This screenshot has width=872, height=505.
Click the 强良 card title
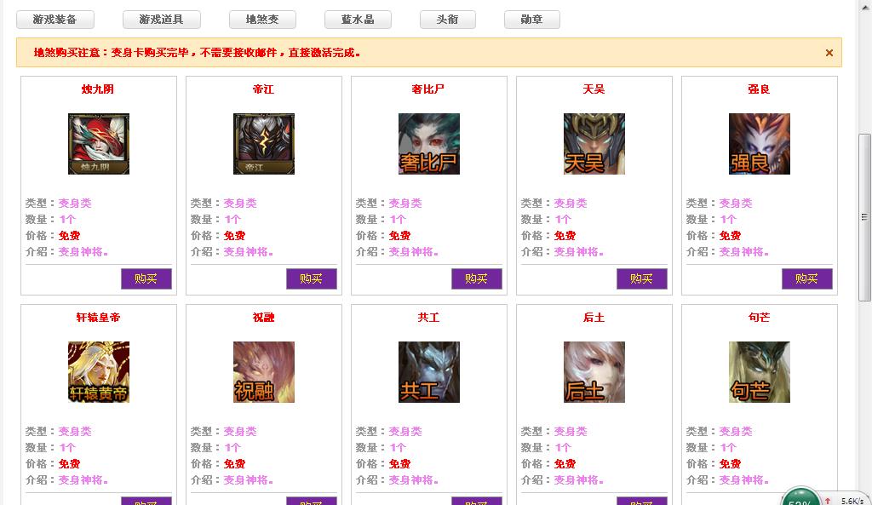coord(759,89)
